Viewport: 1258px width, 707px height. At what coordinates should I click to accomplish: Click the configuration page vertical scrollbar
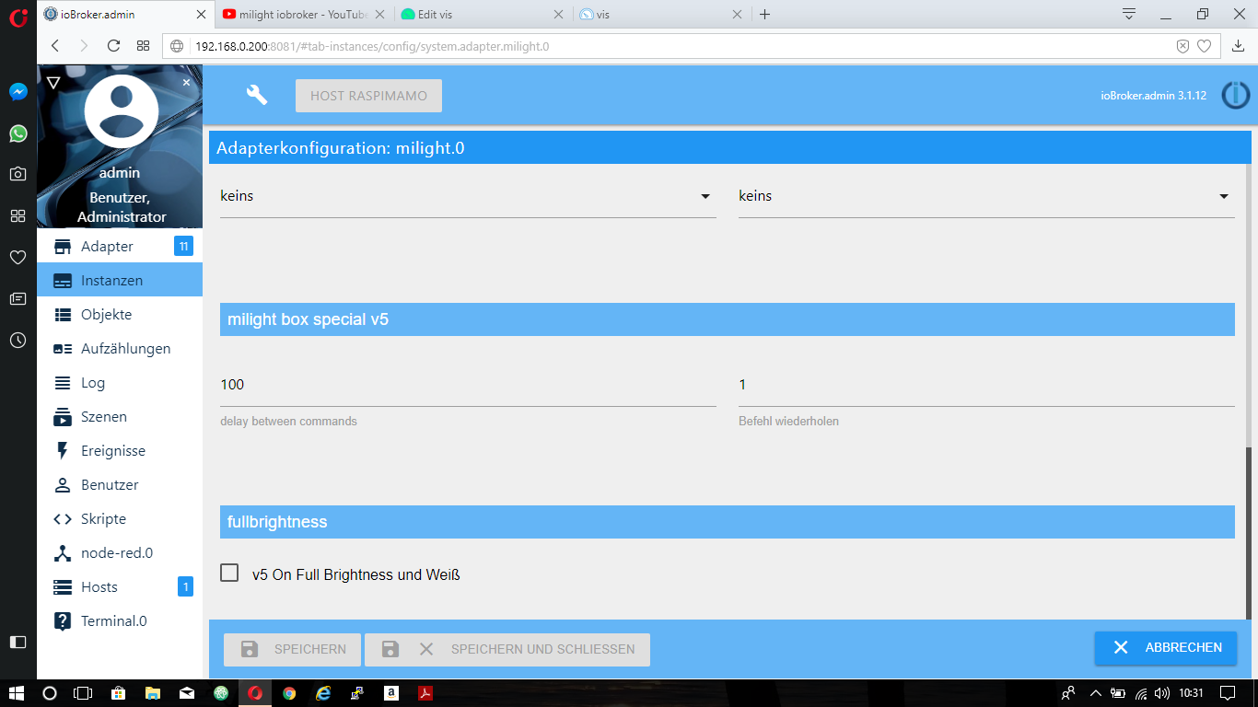click(1250, 532)
